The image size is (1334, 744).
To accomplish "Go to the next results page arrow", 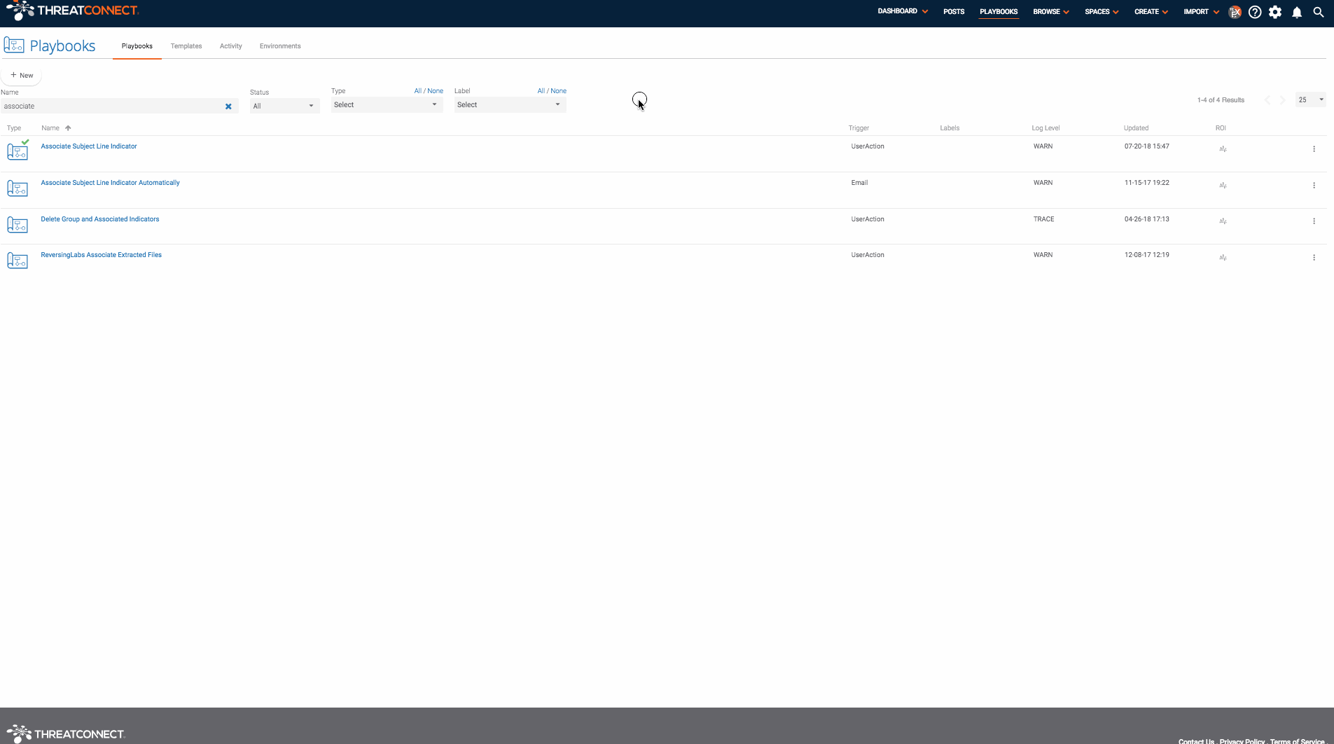I will pos(1283,100).
